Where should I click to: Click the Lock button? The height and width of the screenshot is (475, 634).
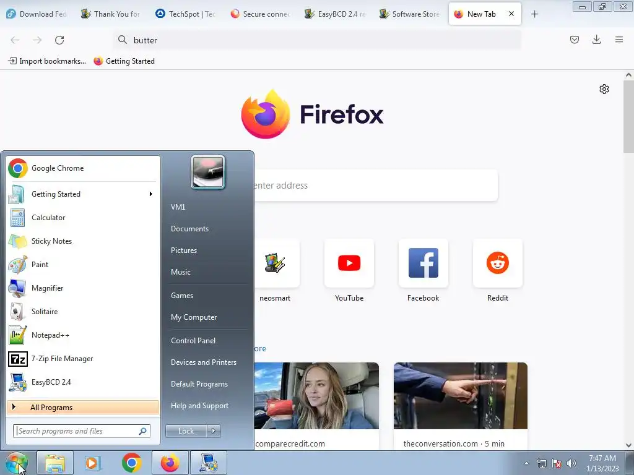pos(186,431)
